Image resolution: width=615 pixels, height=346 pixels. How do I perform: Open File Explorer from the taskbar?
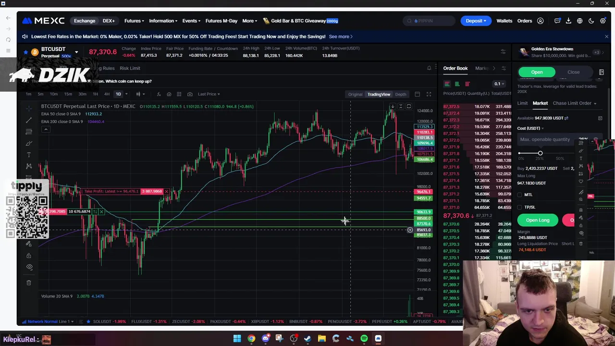tap(322, 339)
